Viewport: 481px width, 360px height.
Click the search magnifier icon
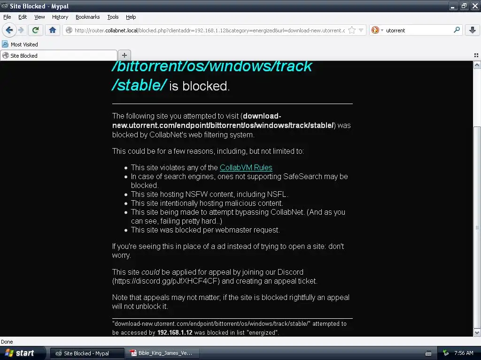457,30
